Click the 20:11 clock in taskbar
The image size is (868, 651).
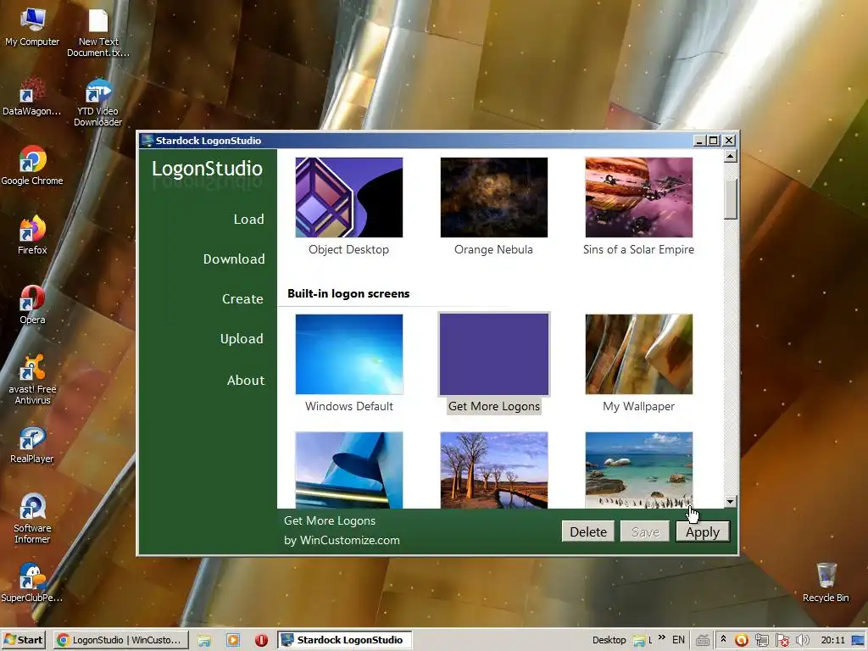click(832, 640)
